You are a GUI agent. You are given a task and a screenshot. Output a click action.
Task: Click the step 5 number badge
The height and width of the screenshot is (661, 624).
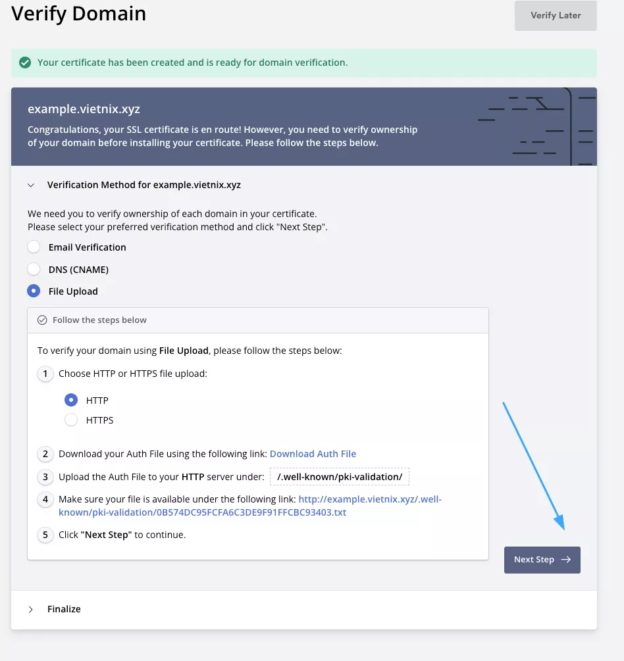click(45, 535)
